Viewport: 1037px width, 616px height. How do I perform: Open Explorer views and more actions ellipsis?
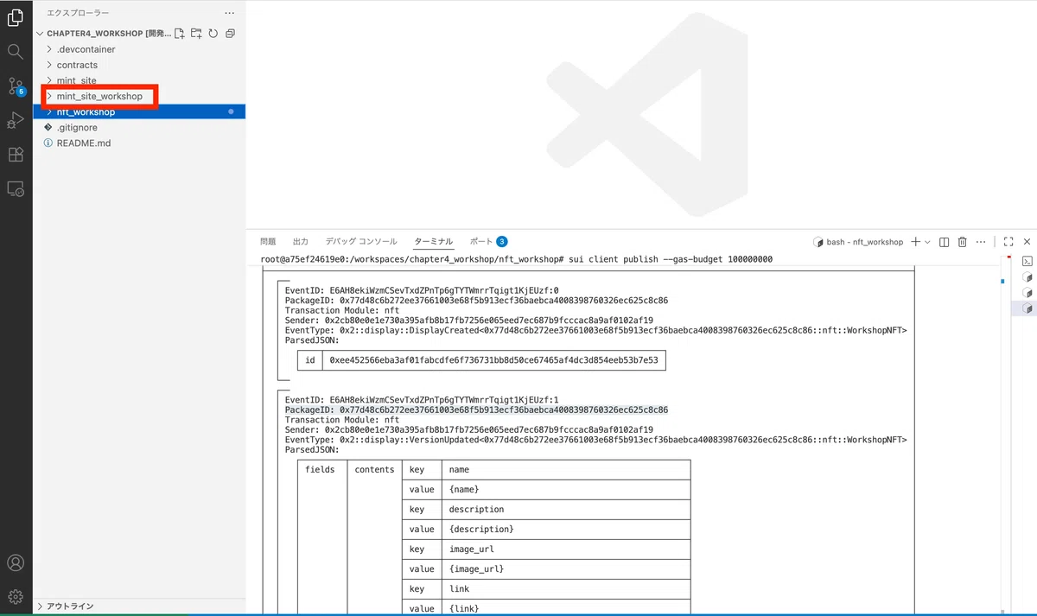[x=229, y=13]
